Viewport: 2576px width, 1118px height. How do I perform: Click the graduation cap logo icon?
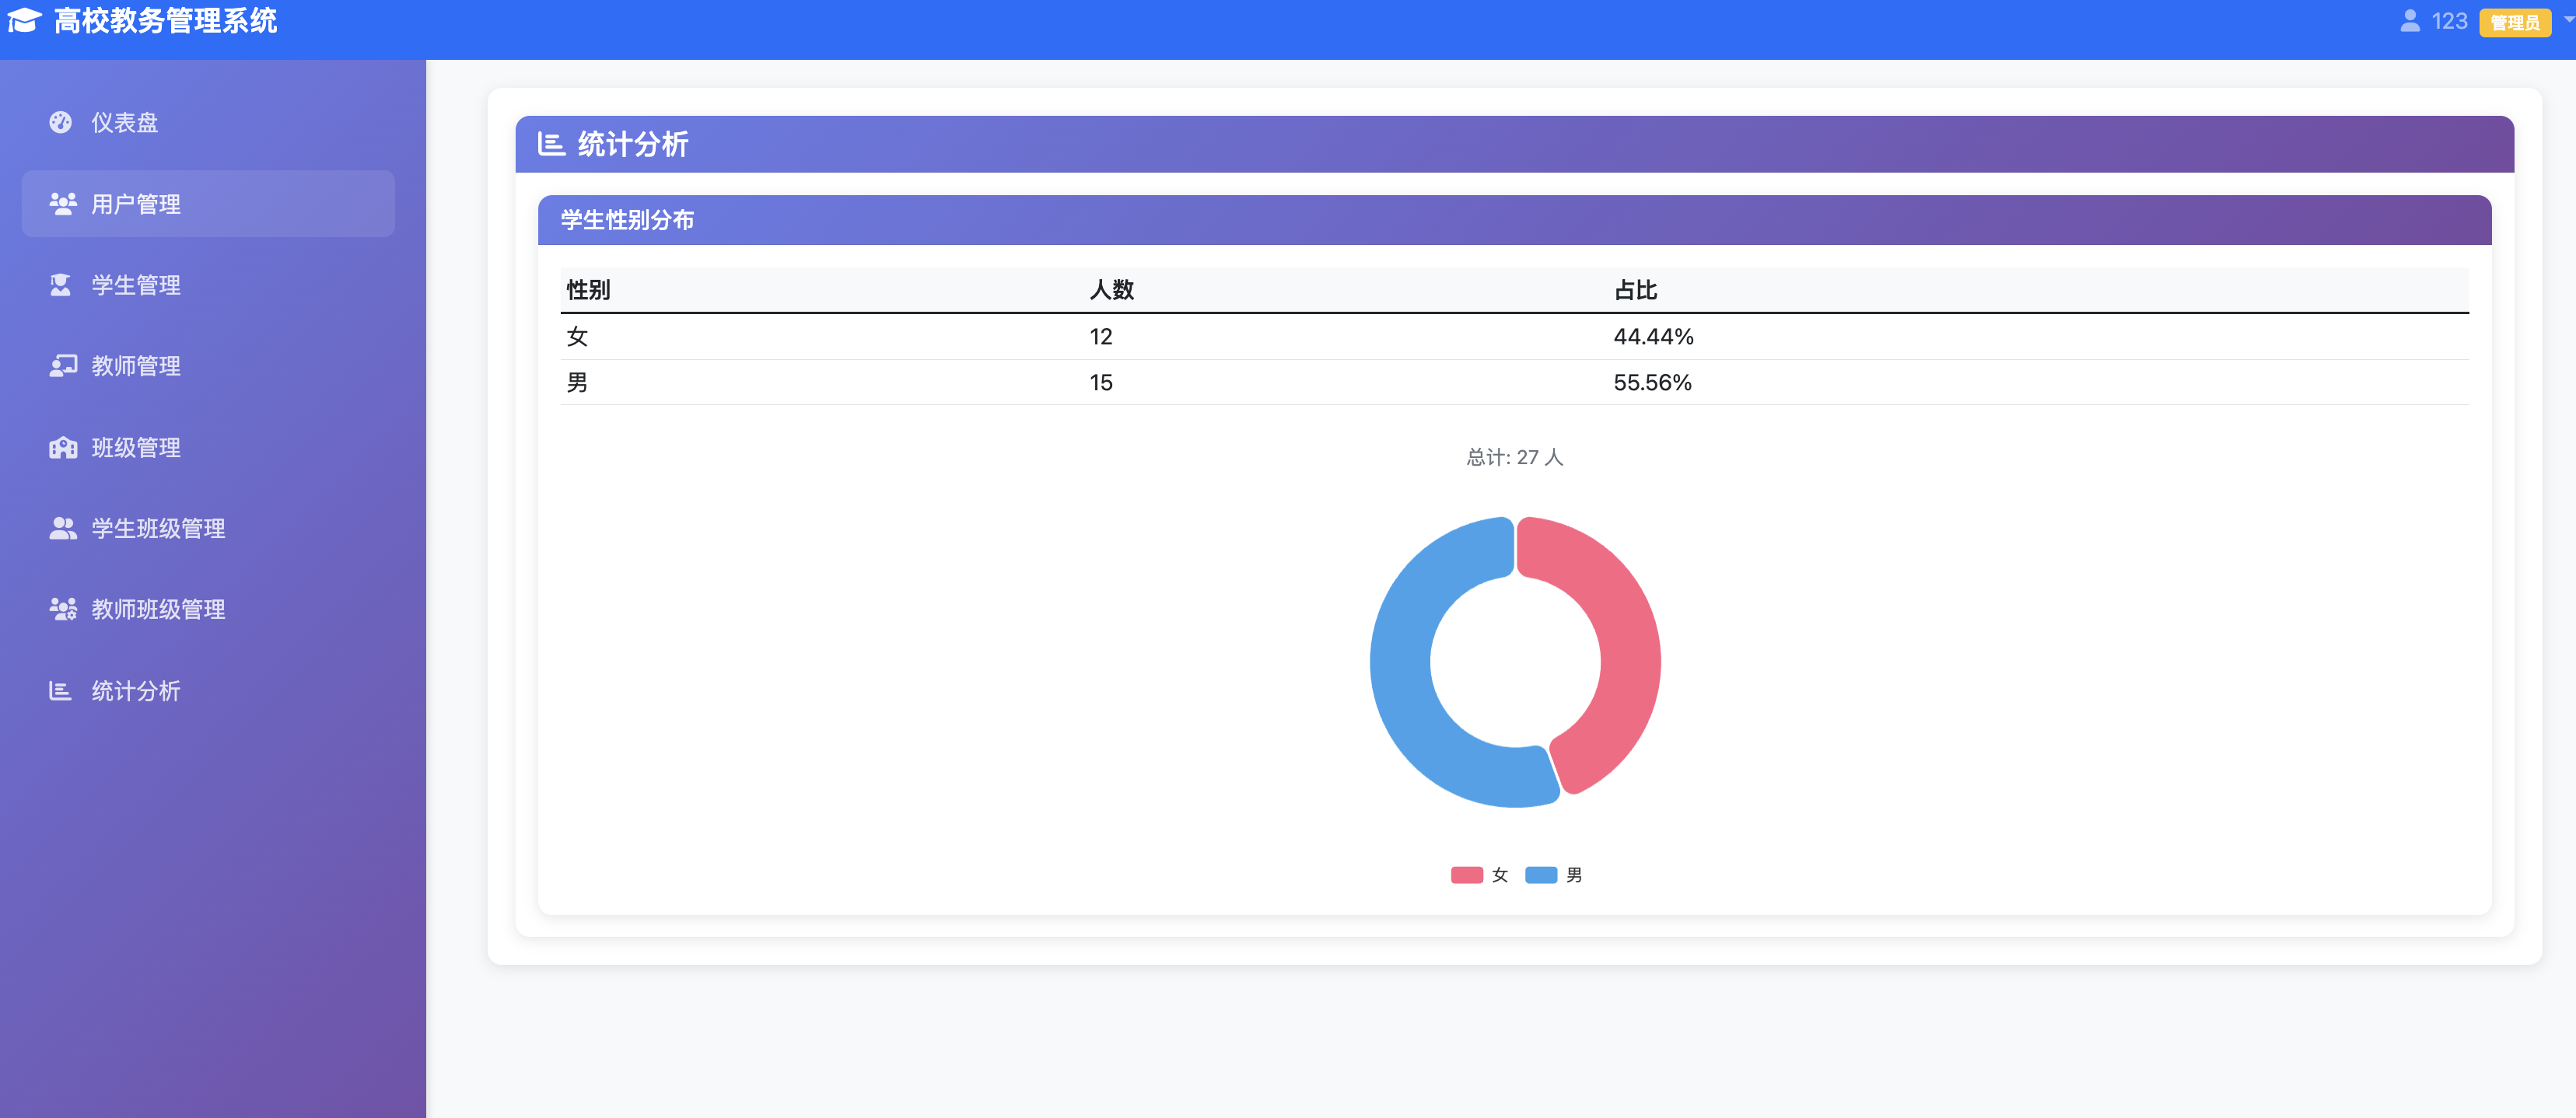pyautogui.click(x=24, y=21)
